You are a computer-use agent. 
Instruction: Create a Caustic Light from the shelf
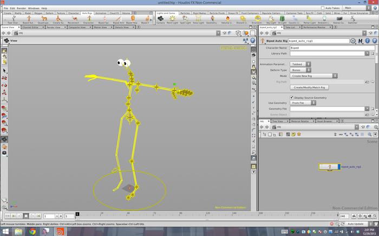click(x=295, y=19)
